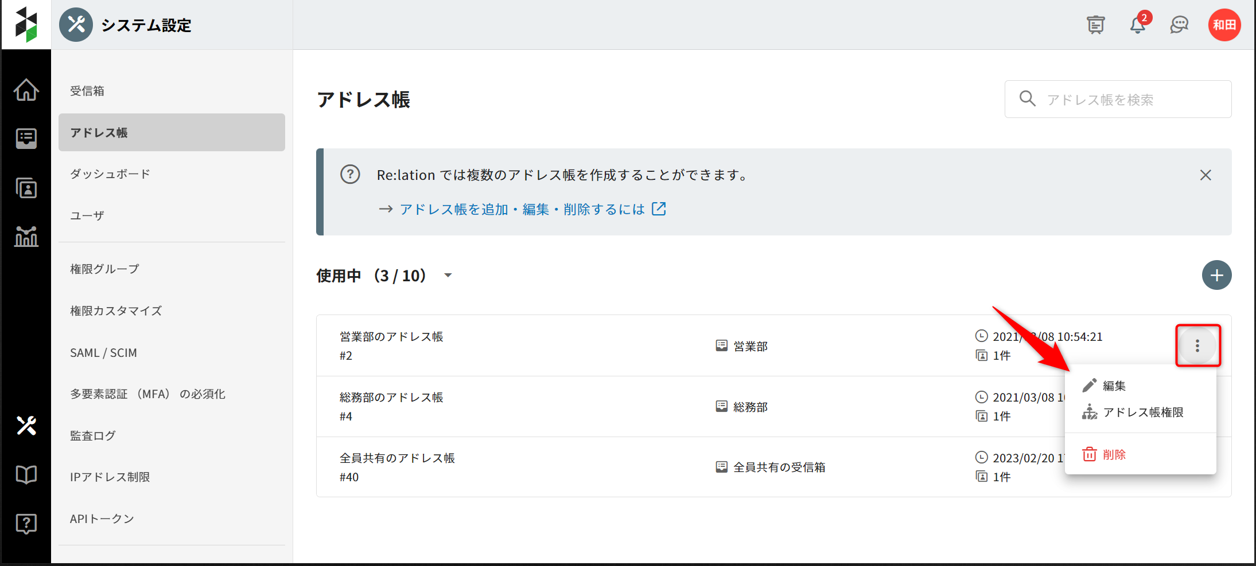
Task: Open the アドレス帳を追加・編集・削除するには link
Action: [x=522, y=210]
